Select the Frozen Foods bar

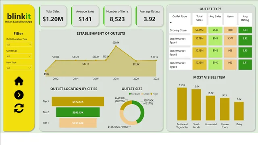tap(225, 109)
